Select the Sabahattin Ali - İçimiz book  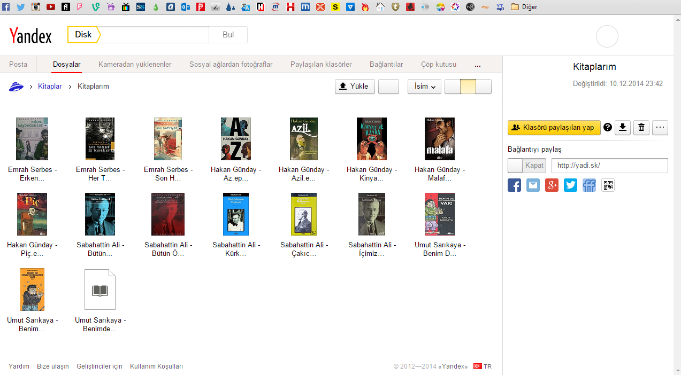[x=372, y=225]
